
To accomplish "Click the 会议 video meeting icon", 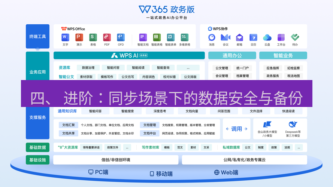I will (225, 37).
